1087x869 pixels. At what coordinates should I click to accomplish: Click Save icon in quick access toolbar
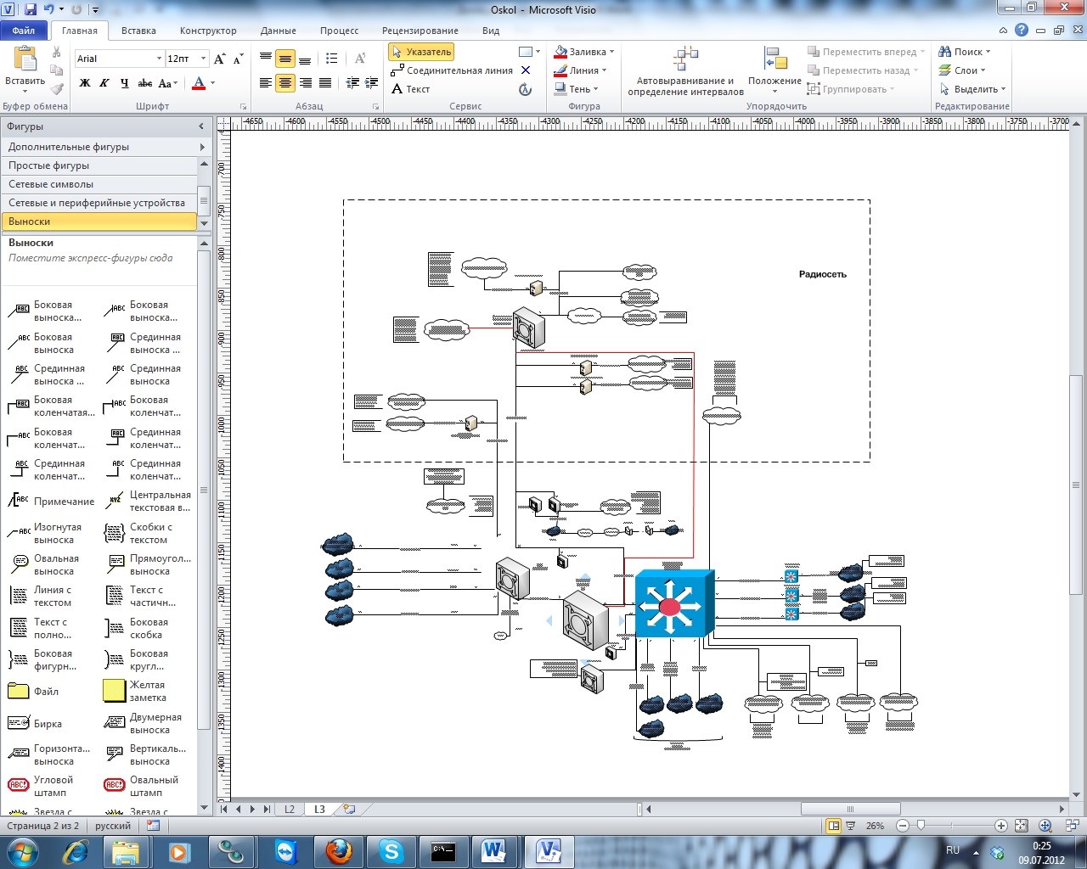click(x=31, y=10)
